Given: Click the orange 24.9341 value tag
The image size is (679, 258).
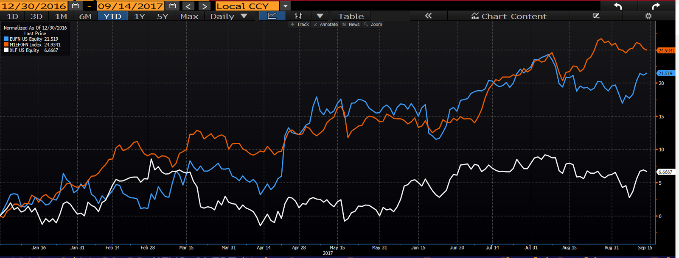Looking at the screenshot, I should point(666,50).
